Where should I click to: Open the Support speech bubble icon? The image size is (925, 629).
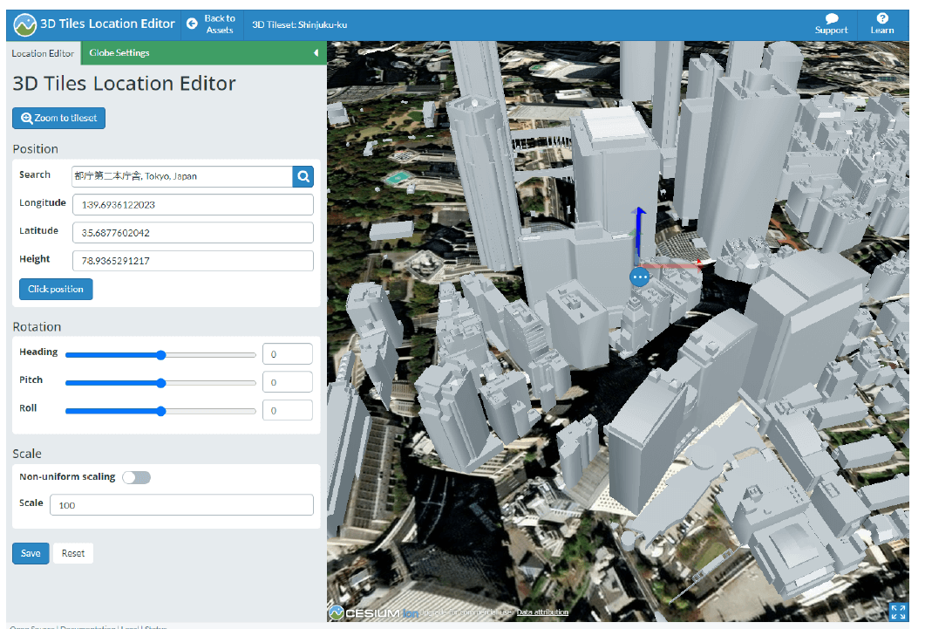831,18
